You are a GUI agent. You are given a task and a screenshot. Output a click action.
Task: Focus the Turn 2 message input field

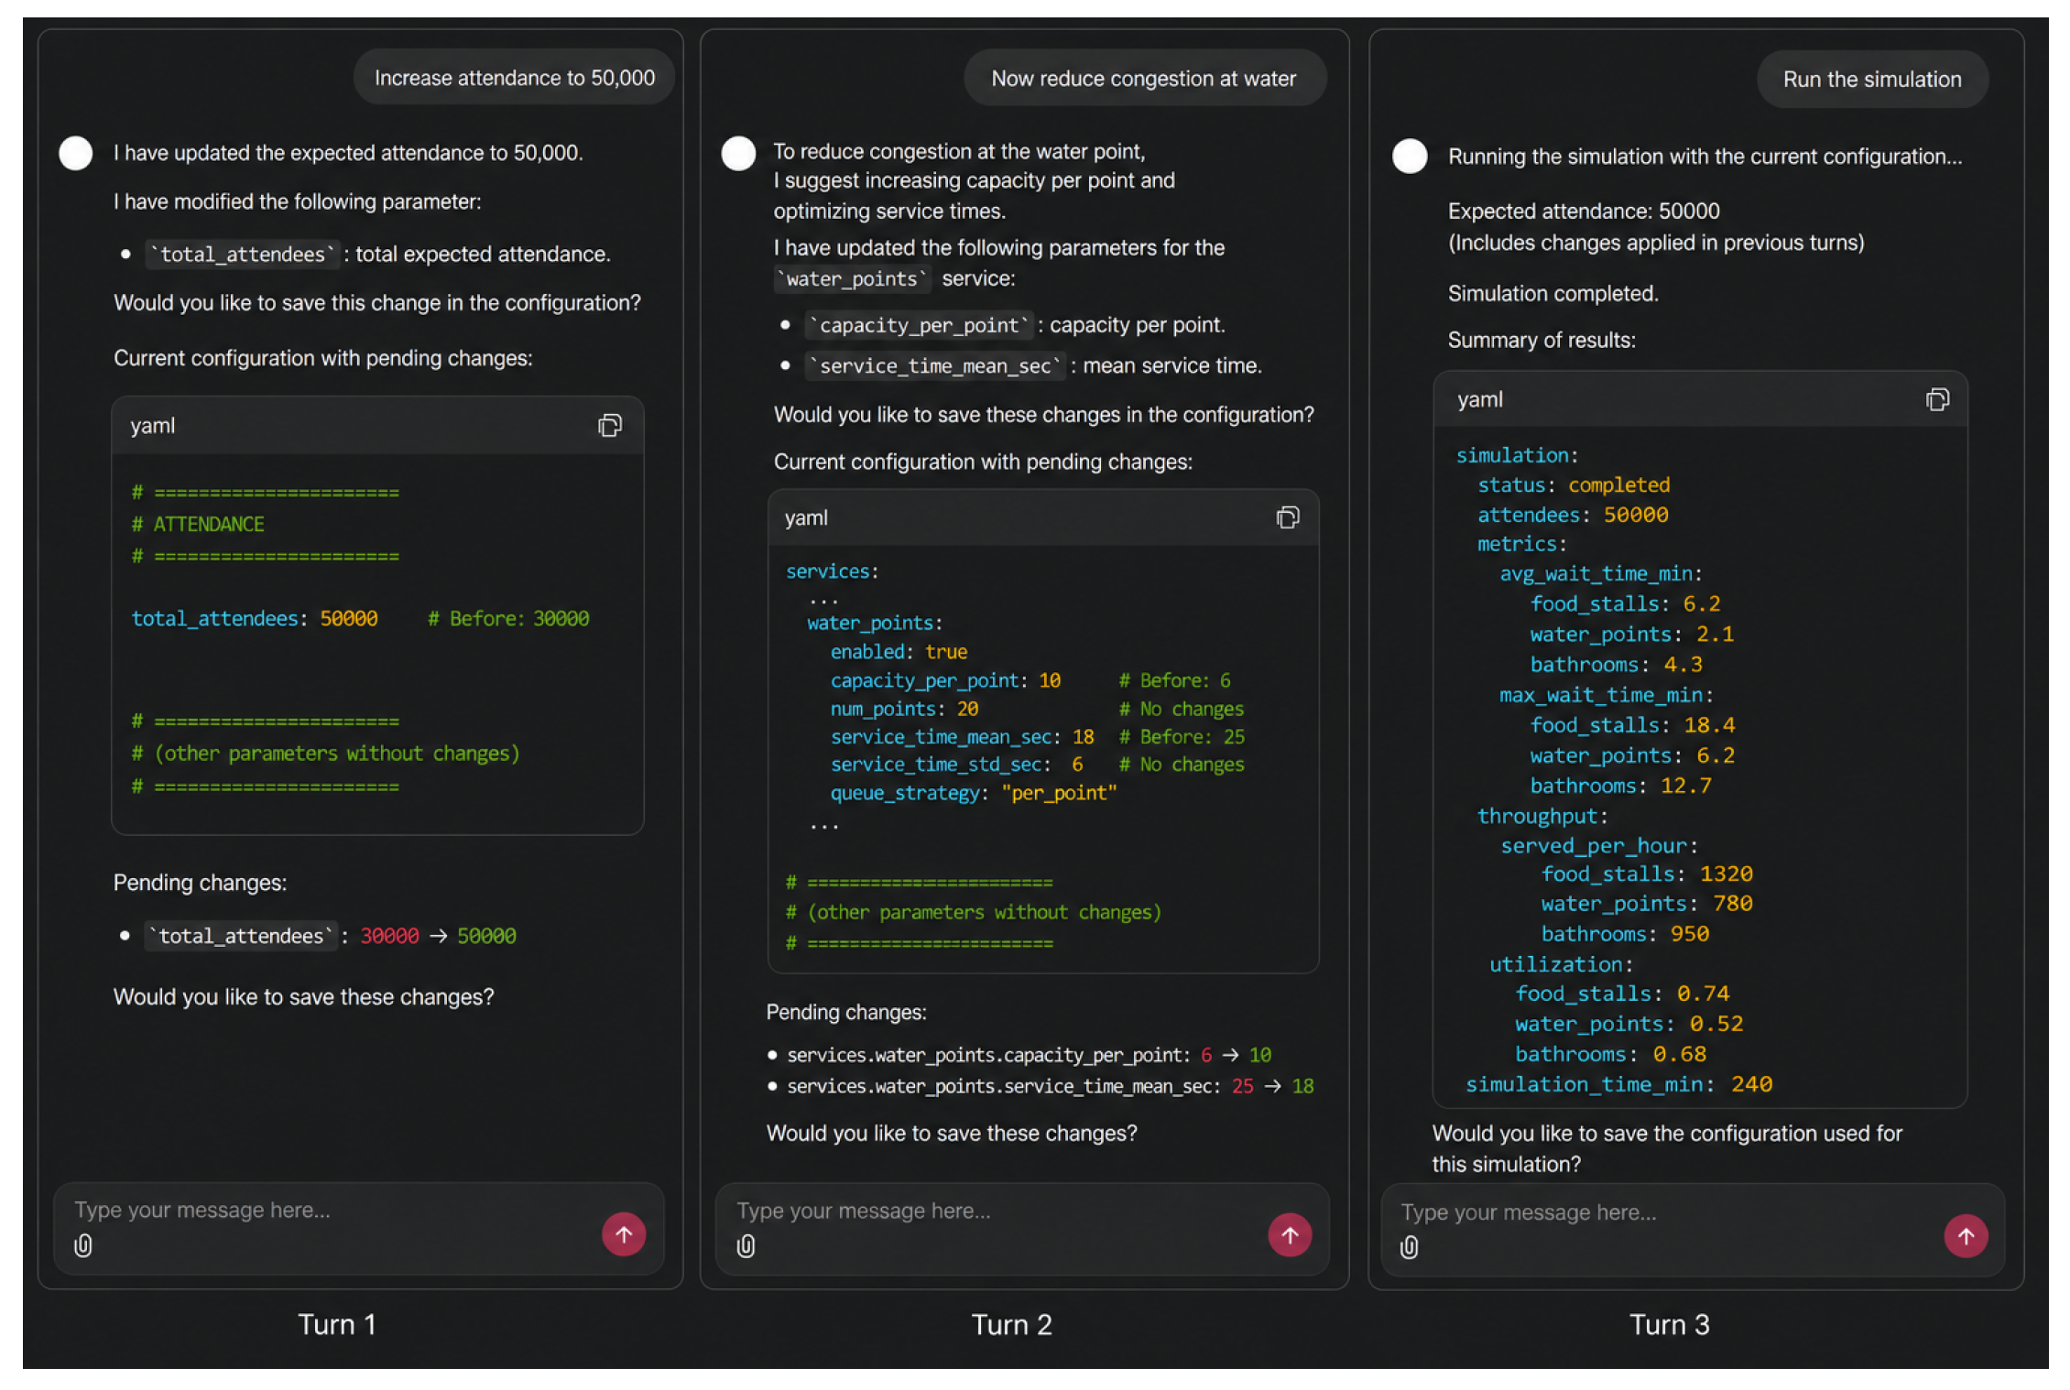coord(994,1211)
